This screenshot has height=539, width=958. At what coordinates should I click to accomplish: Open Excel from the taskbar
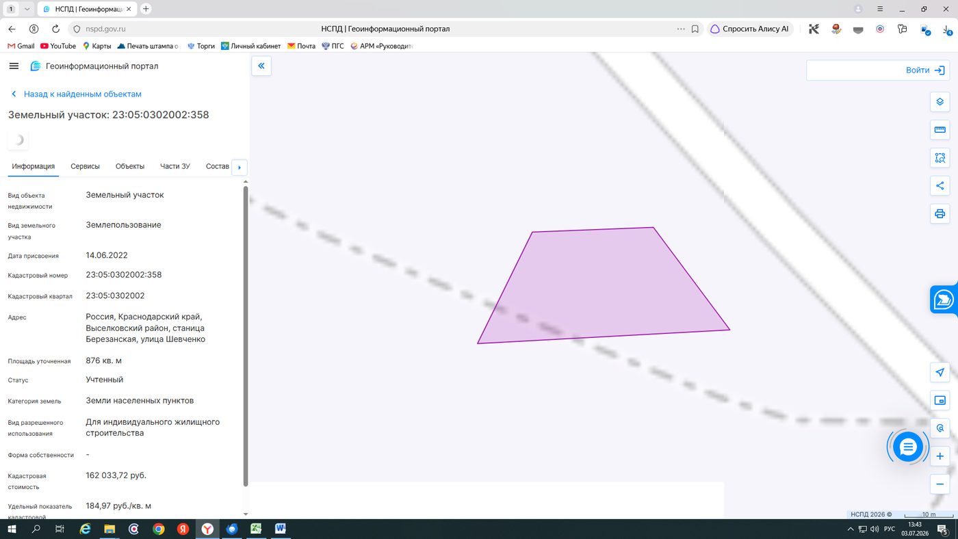tap(256, 529)
